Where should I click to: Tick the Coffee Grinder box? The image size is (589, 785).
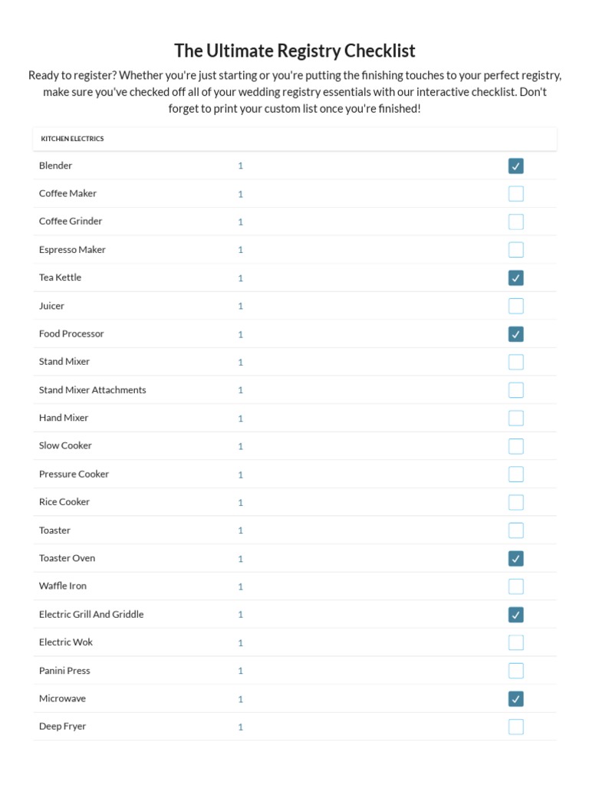516,222
